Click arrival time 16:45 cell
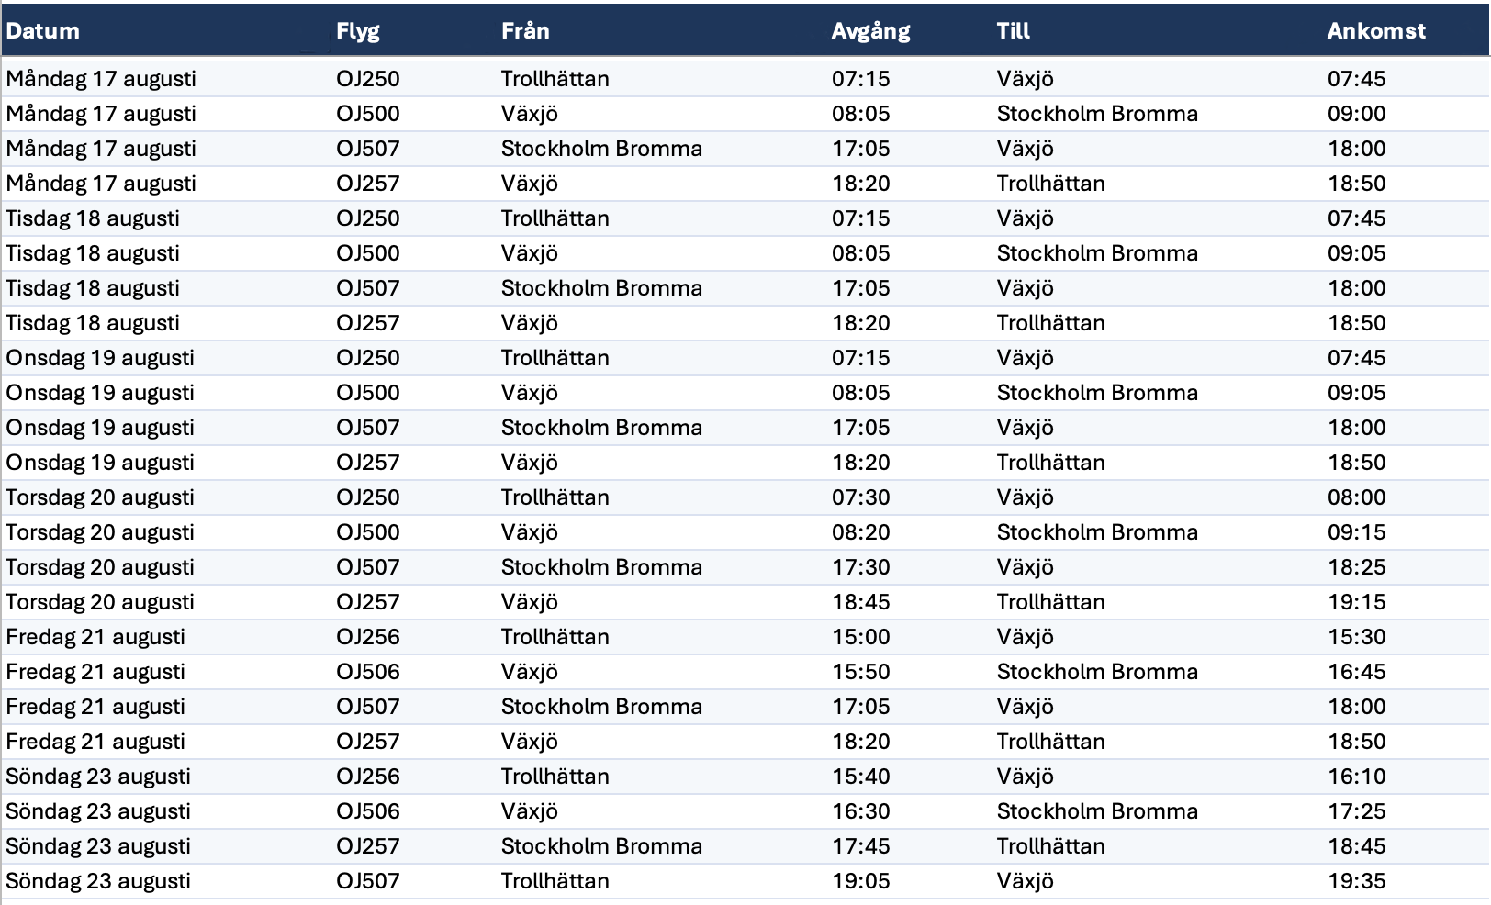Viewport: 1491px width, 905px height. point(1356,672)
